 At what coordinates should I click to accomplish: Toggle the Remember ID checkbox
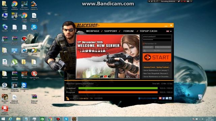(143, 44)
